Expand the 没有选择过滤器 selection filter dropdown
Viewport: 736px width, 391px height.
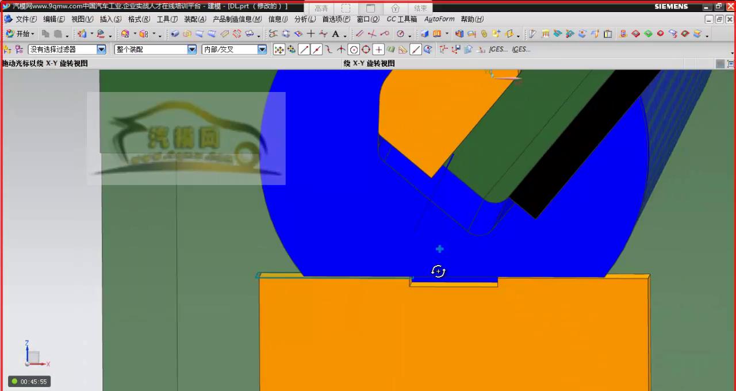click(101, 49)
